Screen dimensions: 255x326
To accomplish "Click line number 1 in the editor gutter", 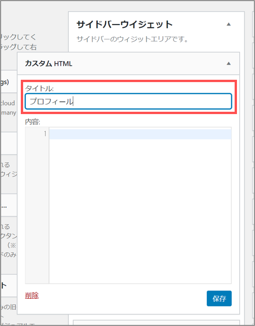I will pos(45,134).
